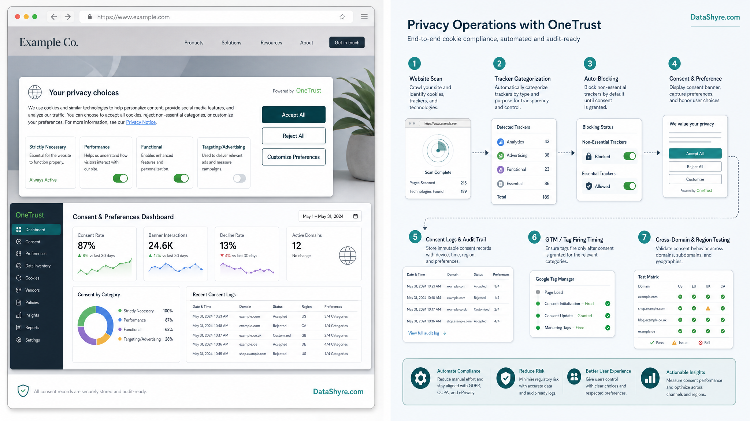
Task: Open the Solutions nav menu
Action: point(231,43)
